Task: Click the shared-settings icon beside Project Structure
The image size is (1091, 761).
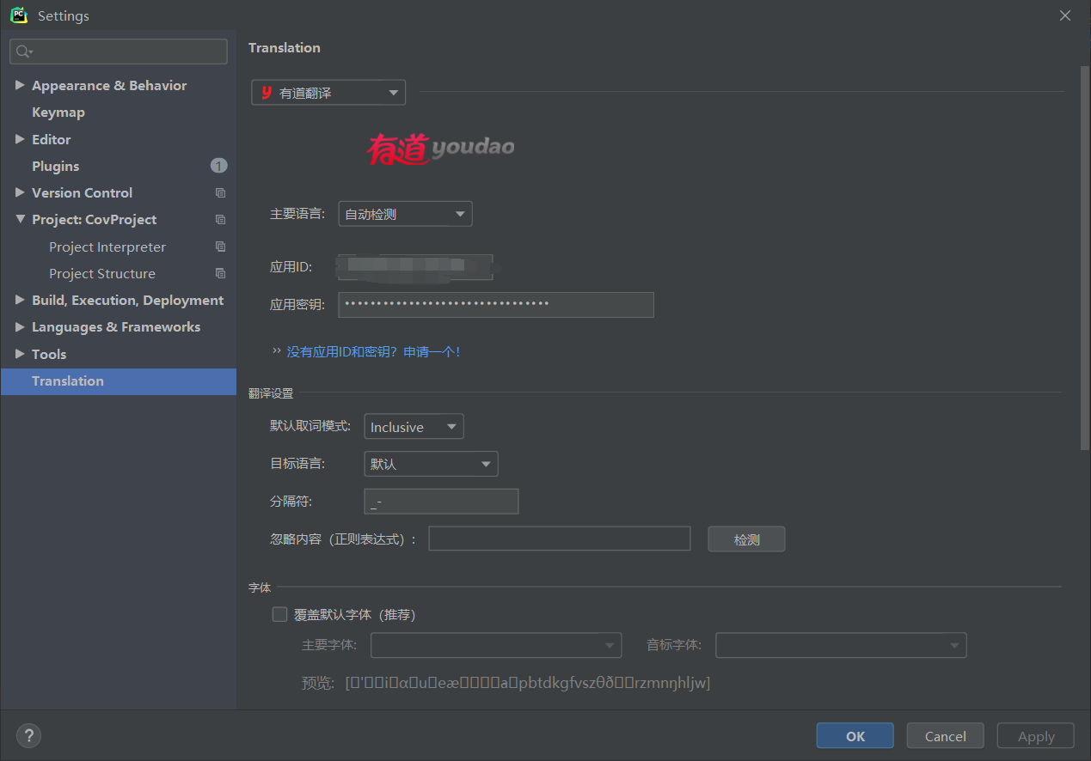Action: pyautogui.click(x=221, y=273)
